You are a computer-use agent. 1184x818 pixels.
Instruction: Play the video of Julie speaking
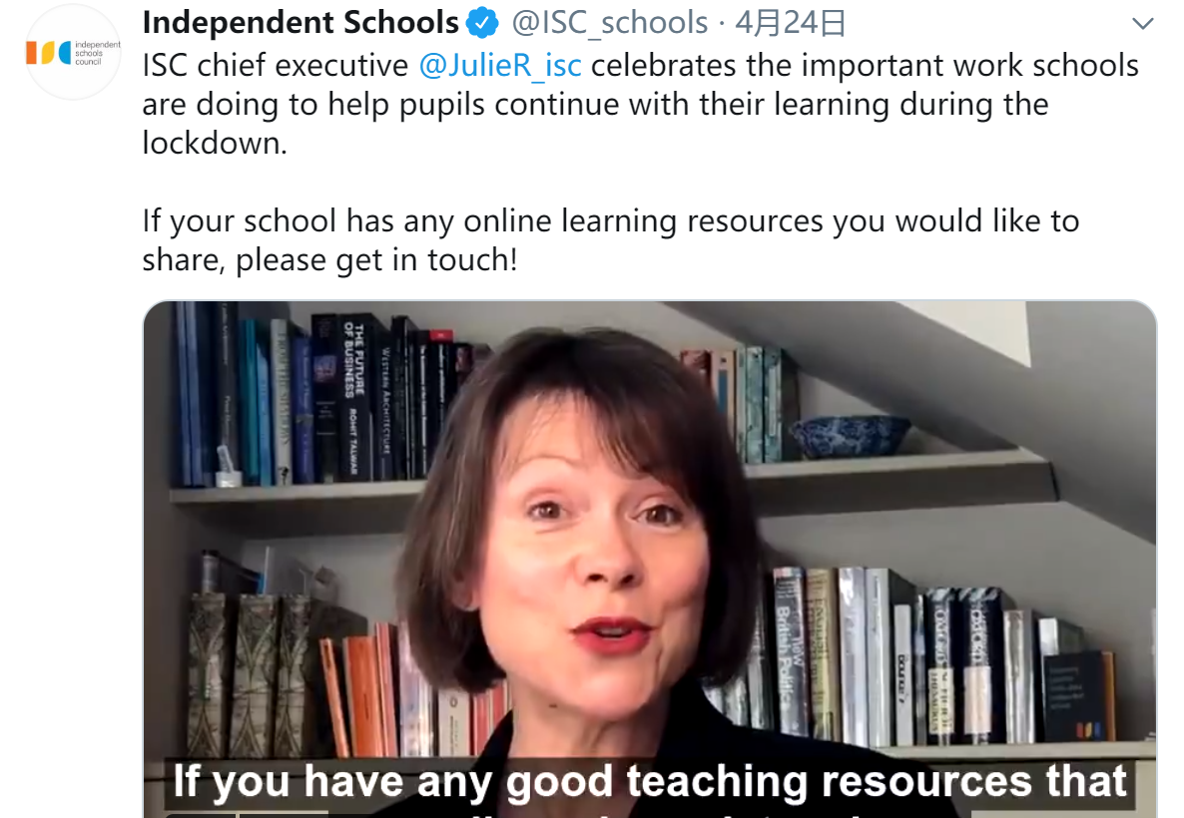tap(649, 560)
